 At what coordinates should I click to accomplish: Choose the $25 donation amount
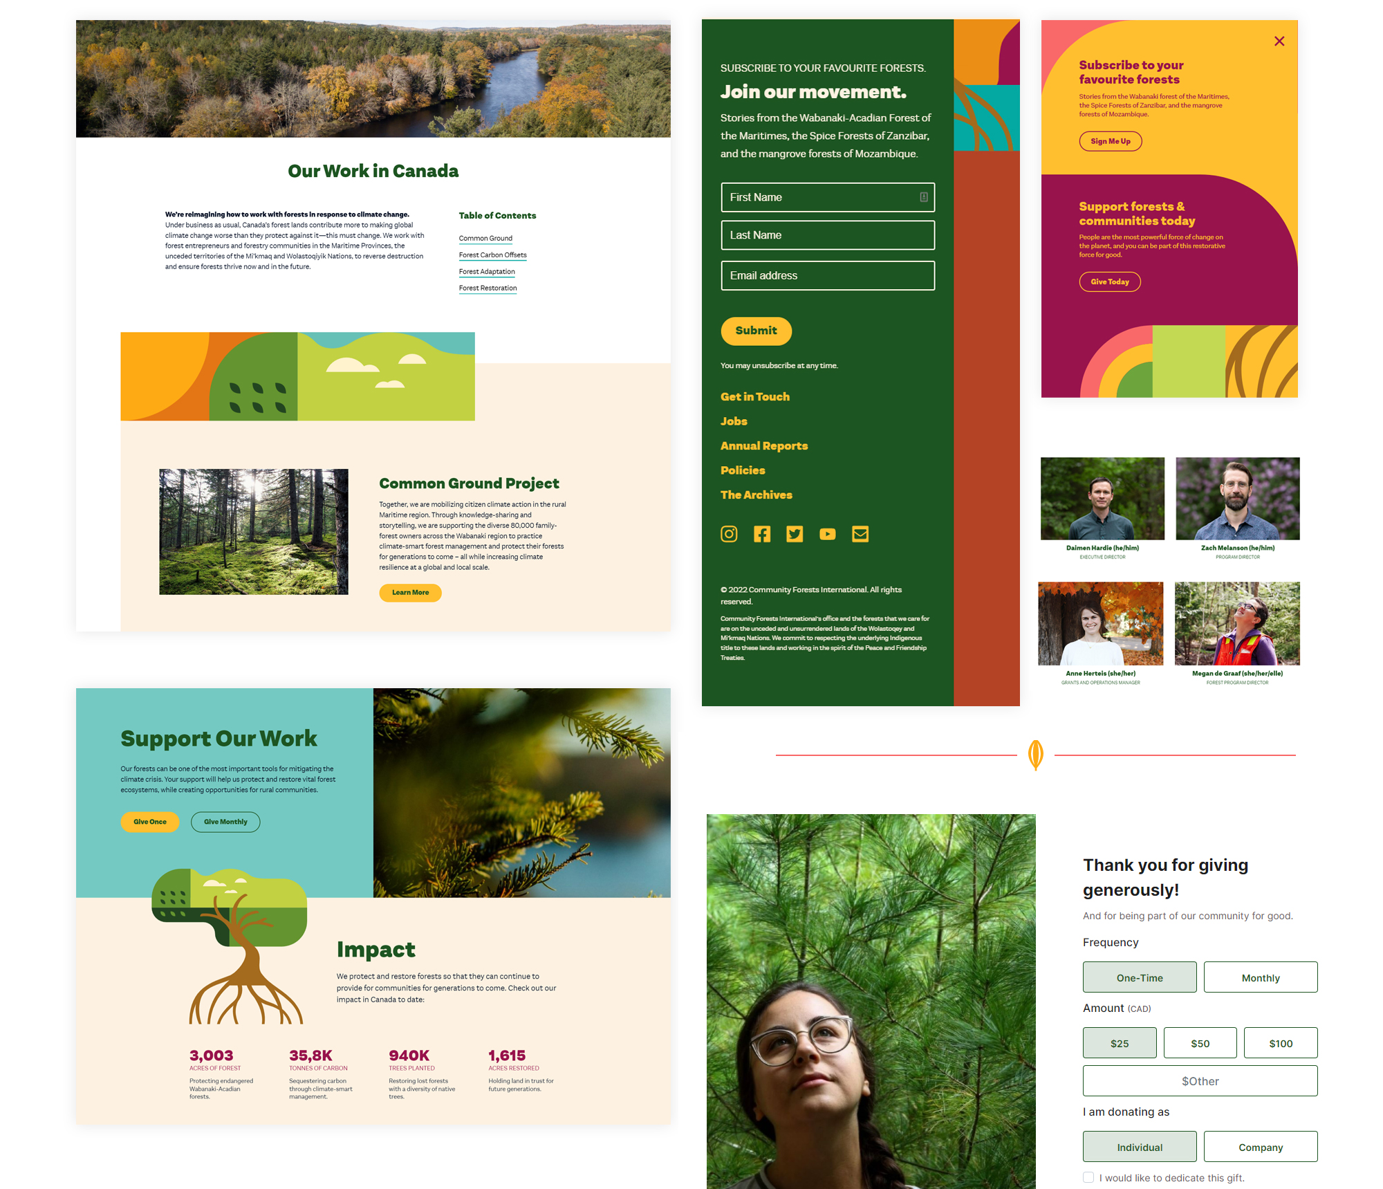(1120, 1043)
